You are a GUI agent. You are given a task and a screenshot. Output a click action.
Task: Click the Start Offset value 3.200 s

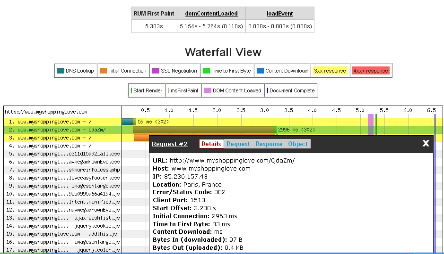pos(205,208)
